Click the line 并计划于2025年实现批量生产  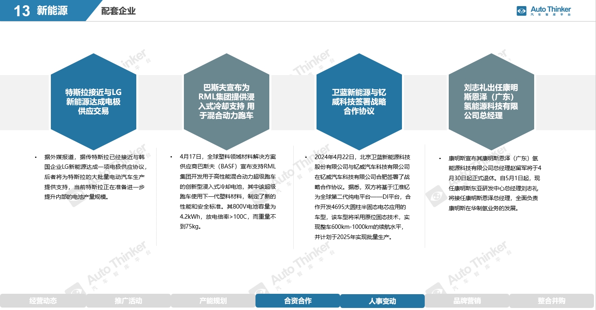pyautogui.click(x=354, y=237)
